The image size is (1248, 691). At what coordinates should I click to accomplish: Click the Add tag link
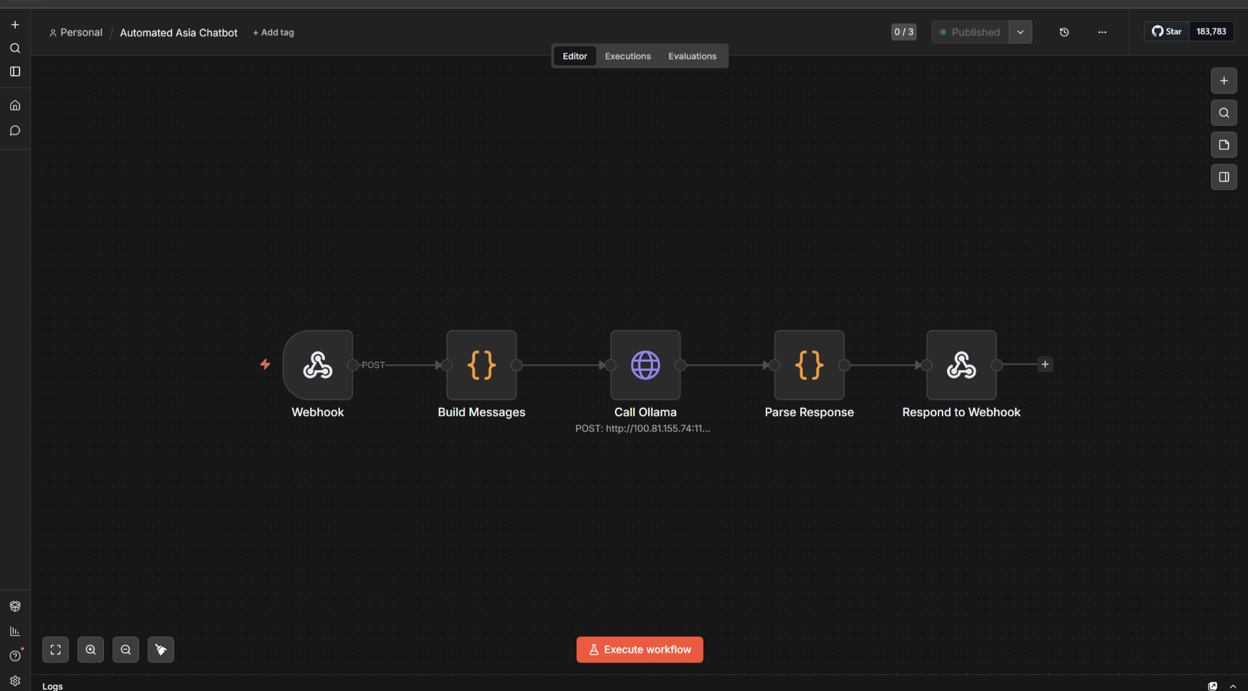274,32
